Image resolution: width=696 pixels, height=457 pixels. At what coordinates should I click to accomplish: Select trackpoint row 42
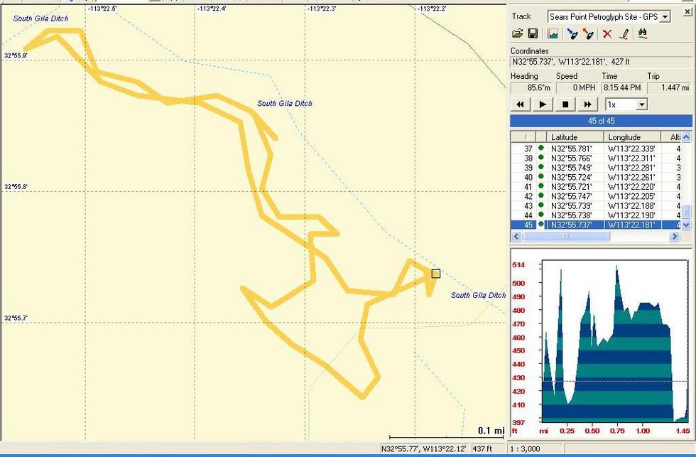pos(596,196)
